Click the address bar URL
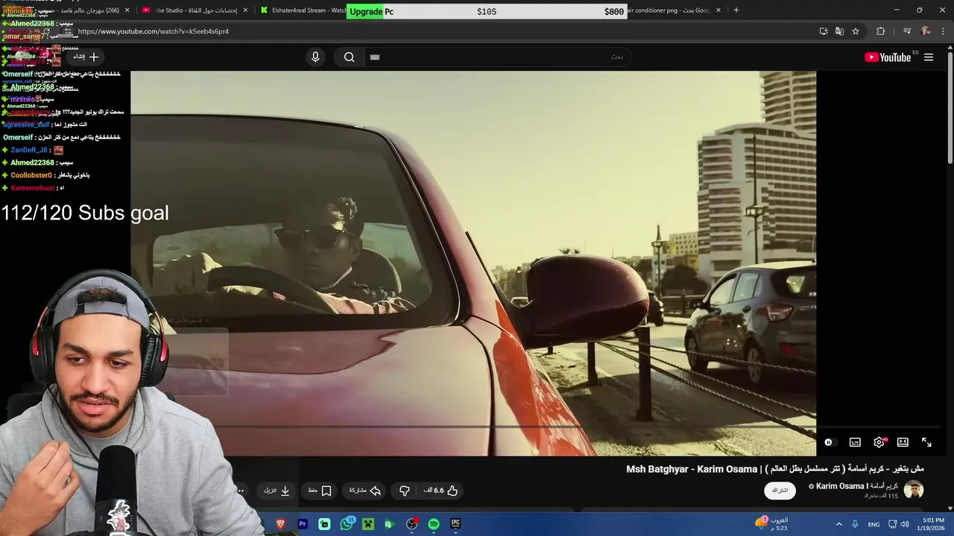954x536 pixels. click(x=153, y=31)
